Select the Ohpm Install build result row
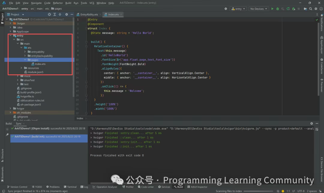This screenshot has width=324, height=193. pos(49,128)
